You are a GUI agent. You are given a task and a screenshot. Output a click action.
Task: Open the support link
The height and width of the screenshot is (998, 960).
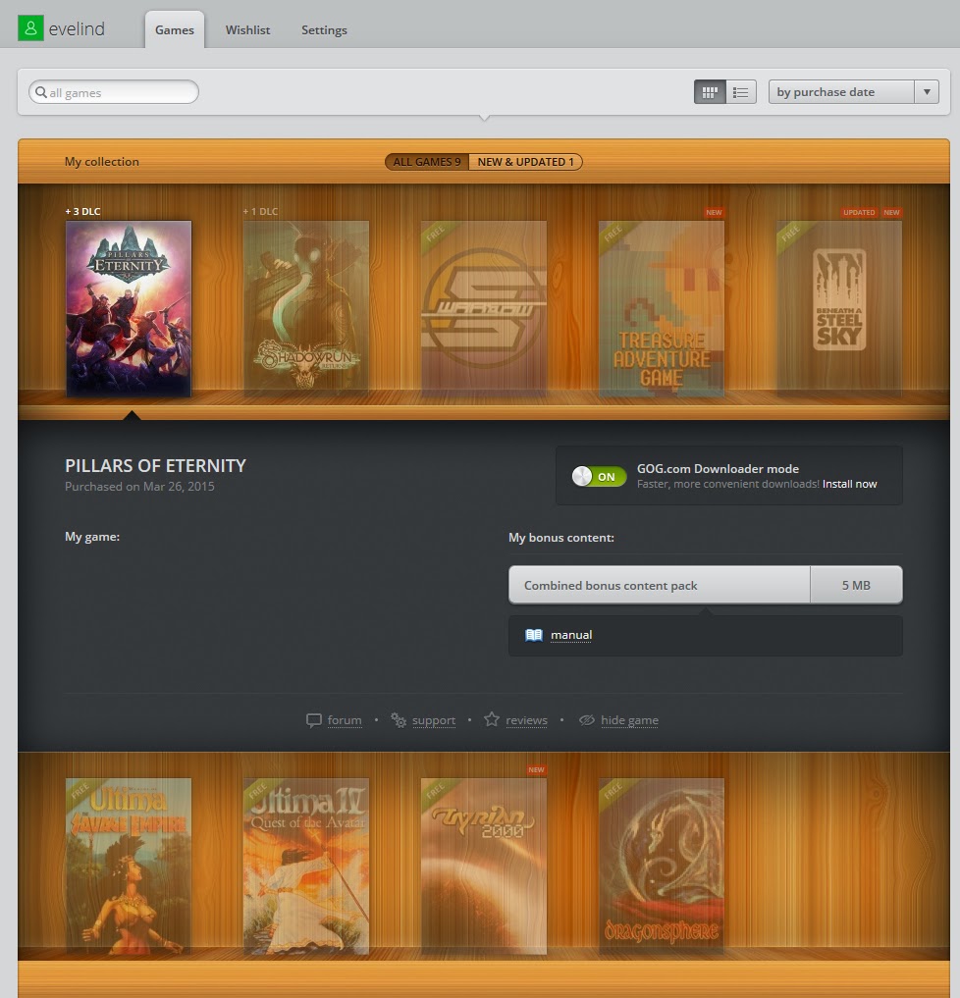pos(434,720)
